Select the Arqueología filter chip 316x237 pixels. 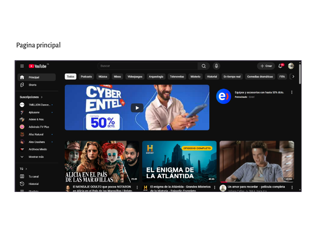pos(156,77)
